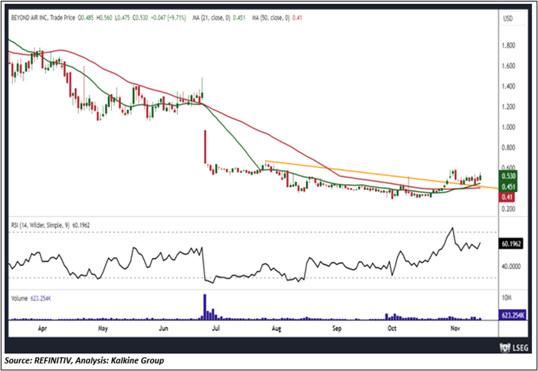The height and width of the screenshot is (371, 538).
Task: Click the green 0.530 price tag
Action: (x=510, y=176)
